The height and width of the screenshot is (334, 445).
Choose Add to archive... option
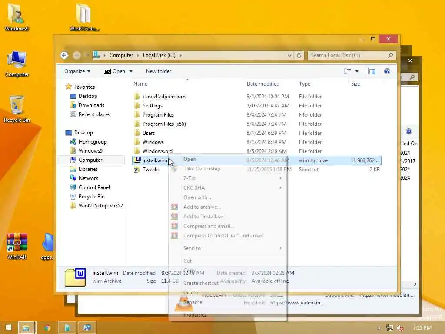[x=228, y=207]
